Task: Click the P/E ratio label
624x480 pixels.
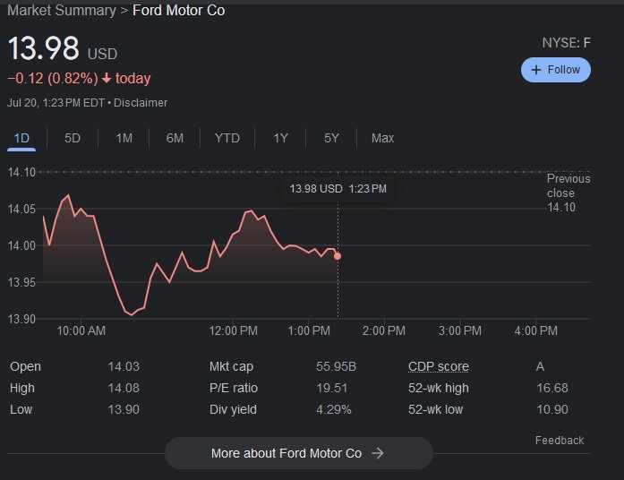Action: tap(234, 388)
